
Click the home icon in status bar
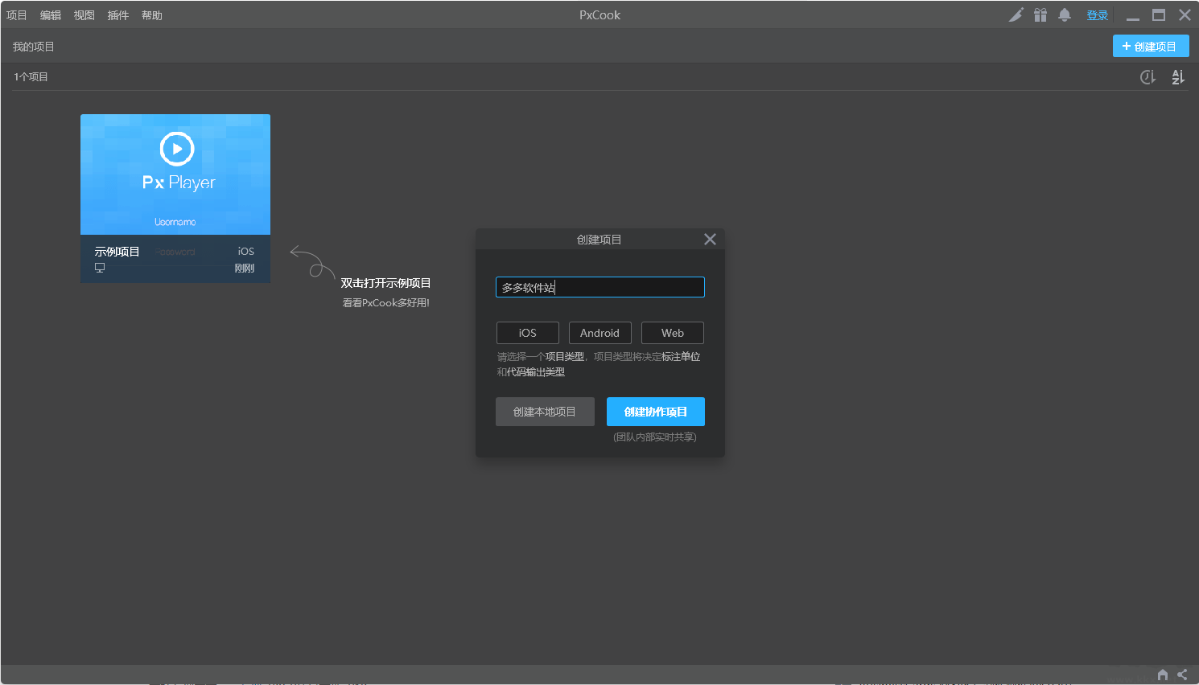1162,675
